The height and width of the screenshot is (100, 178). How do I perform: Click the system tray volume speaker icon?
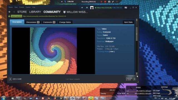tap(162, 98)
